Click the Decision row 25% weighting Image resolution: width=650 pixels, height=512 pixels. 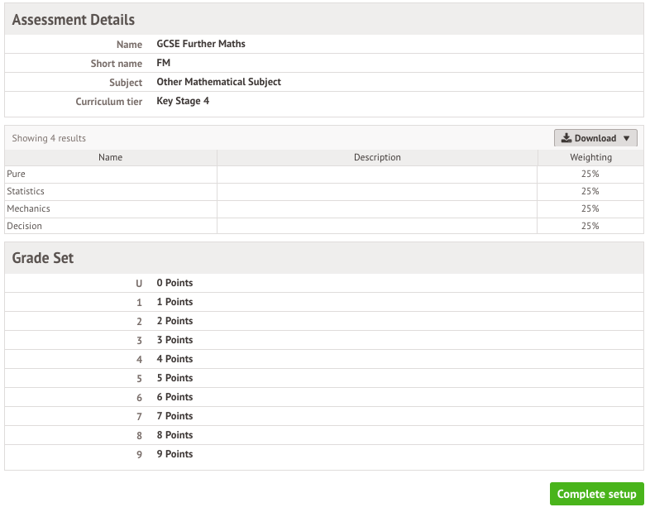pyautogui.click(x=590, y=227)
